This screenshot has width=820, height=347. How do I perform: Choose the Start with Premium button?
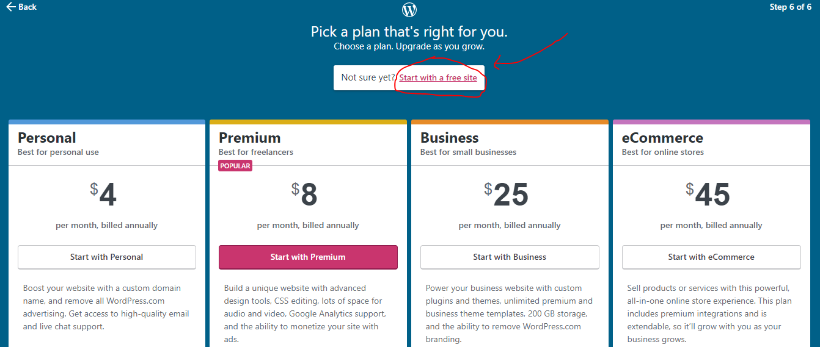coord(308,257)
